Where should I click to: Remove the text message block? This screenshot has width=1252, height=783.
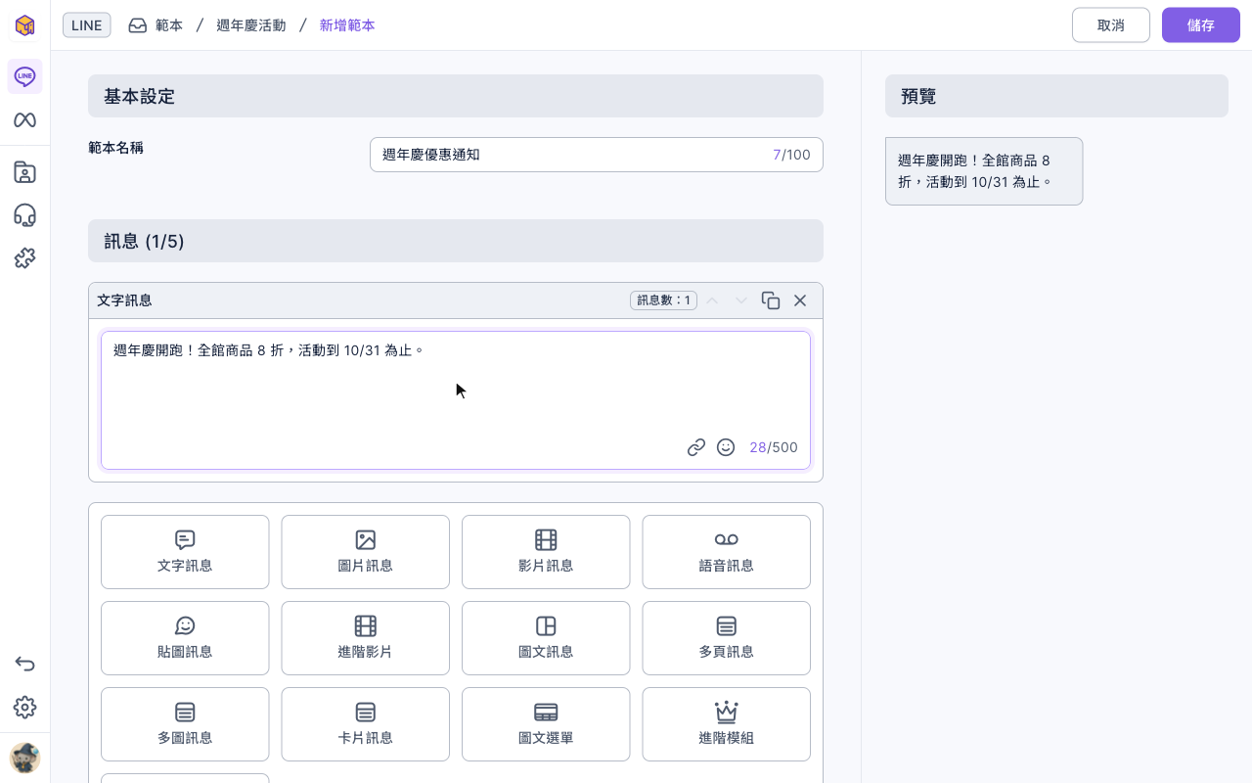(x=800, y=300)
